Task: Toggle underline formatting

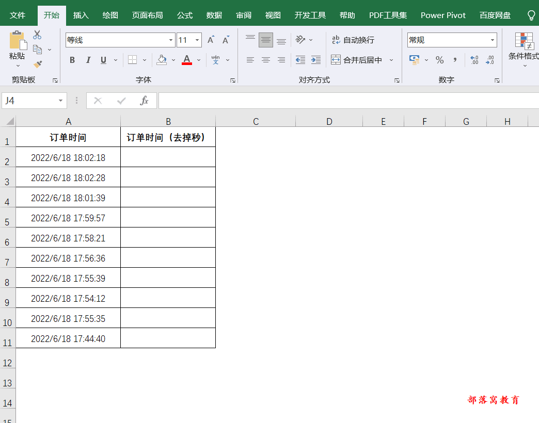Action: (x=103, y=60)
